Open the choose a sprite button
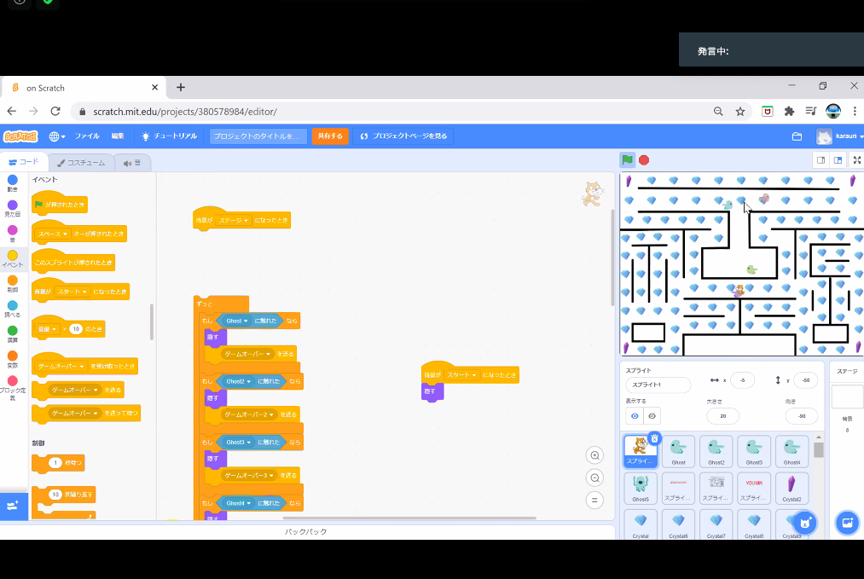 coord(805,523)
